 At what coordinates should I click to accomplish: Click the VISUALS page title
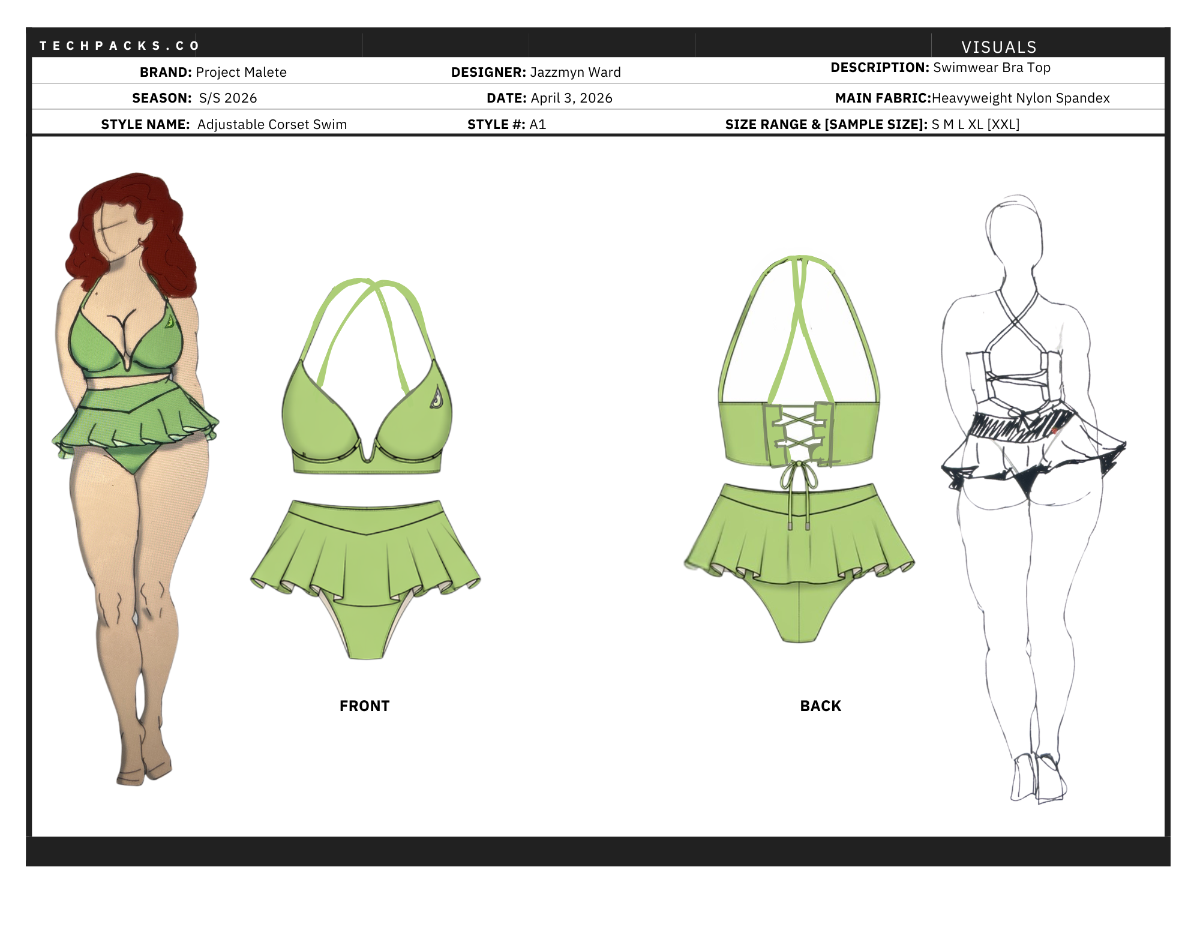(999, 47)
